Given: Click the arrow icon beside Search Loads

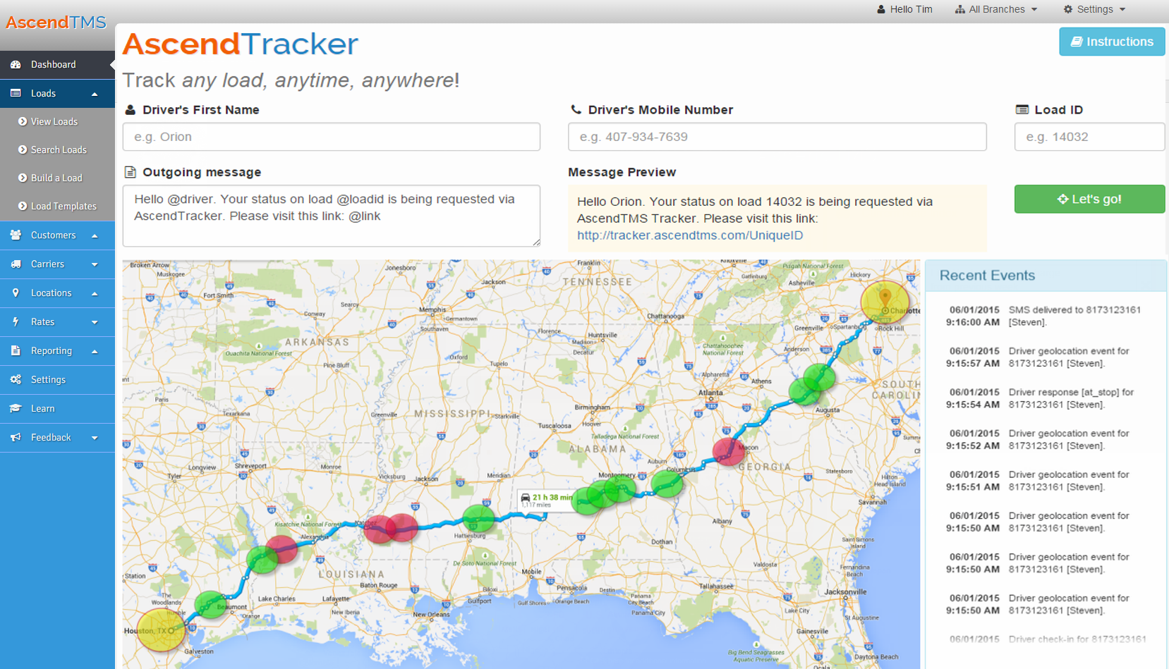Looking at the screenshot, I should (23, 149).
